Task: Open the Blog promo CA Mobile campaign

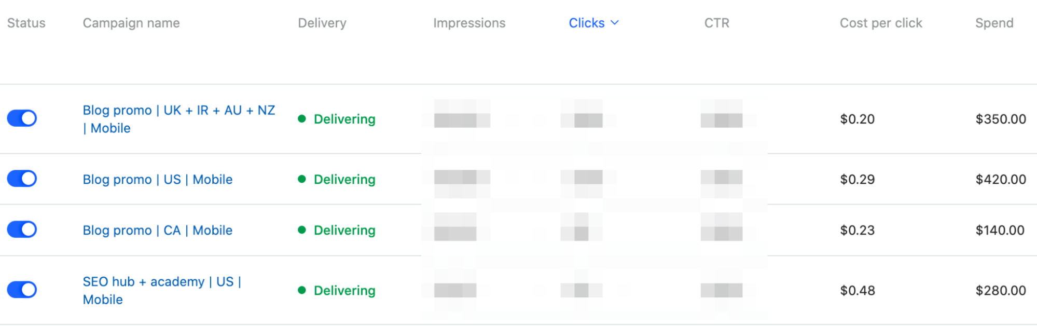Action: [x=157, y=230]
